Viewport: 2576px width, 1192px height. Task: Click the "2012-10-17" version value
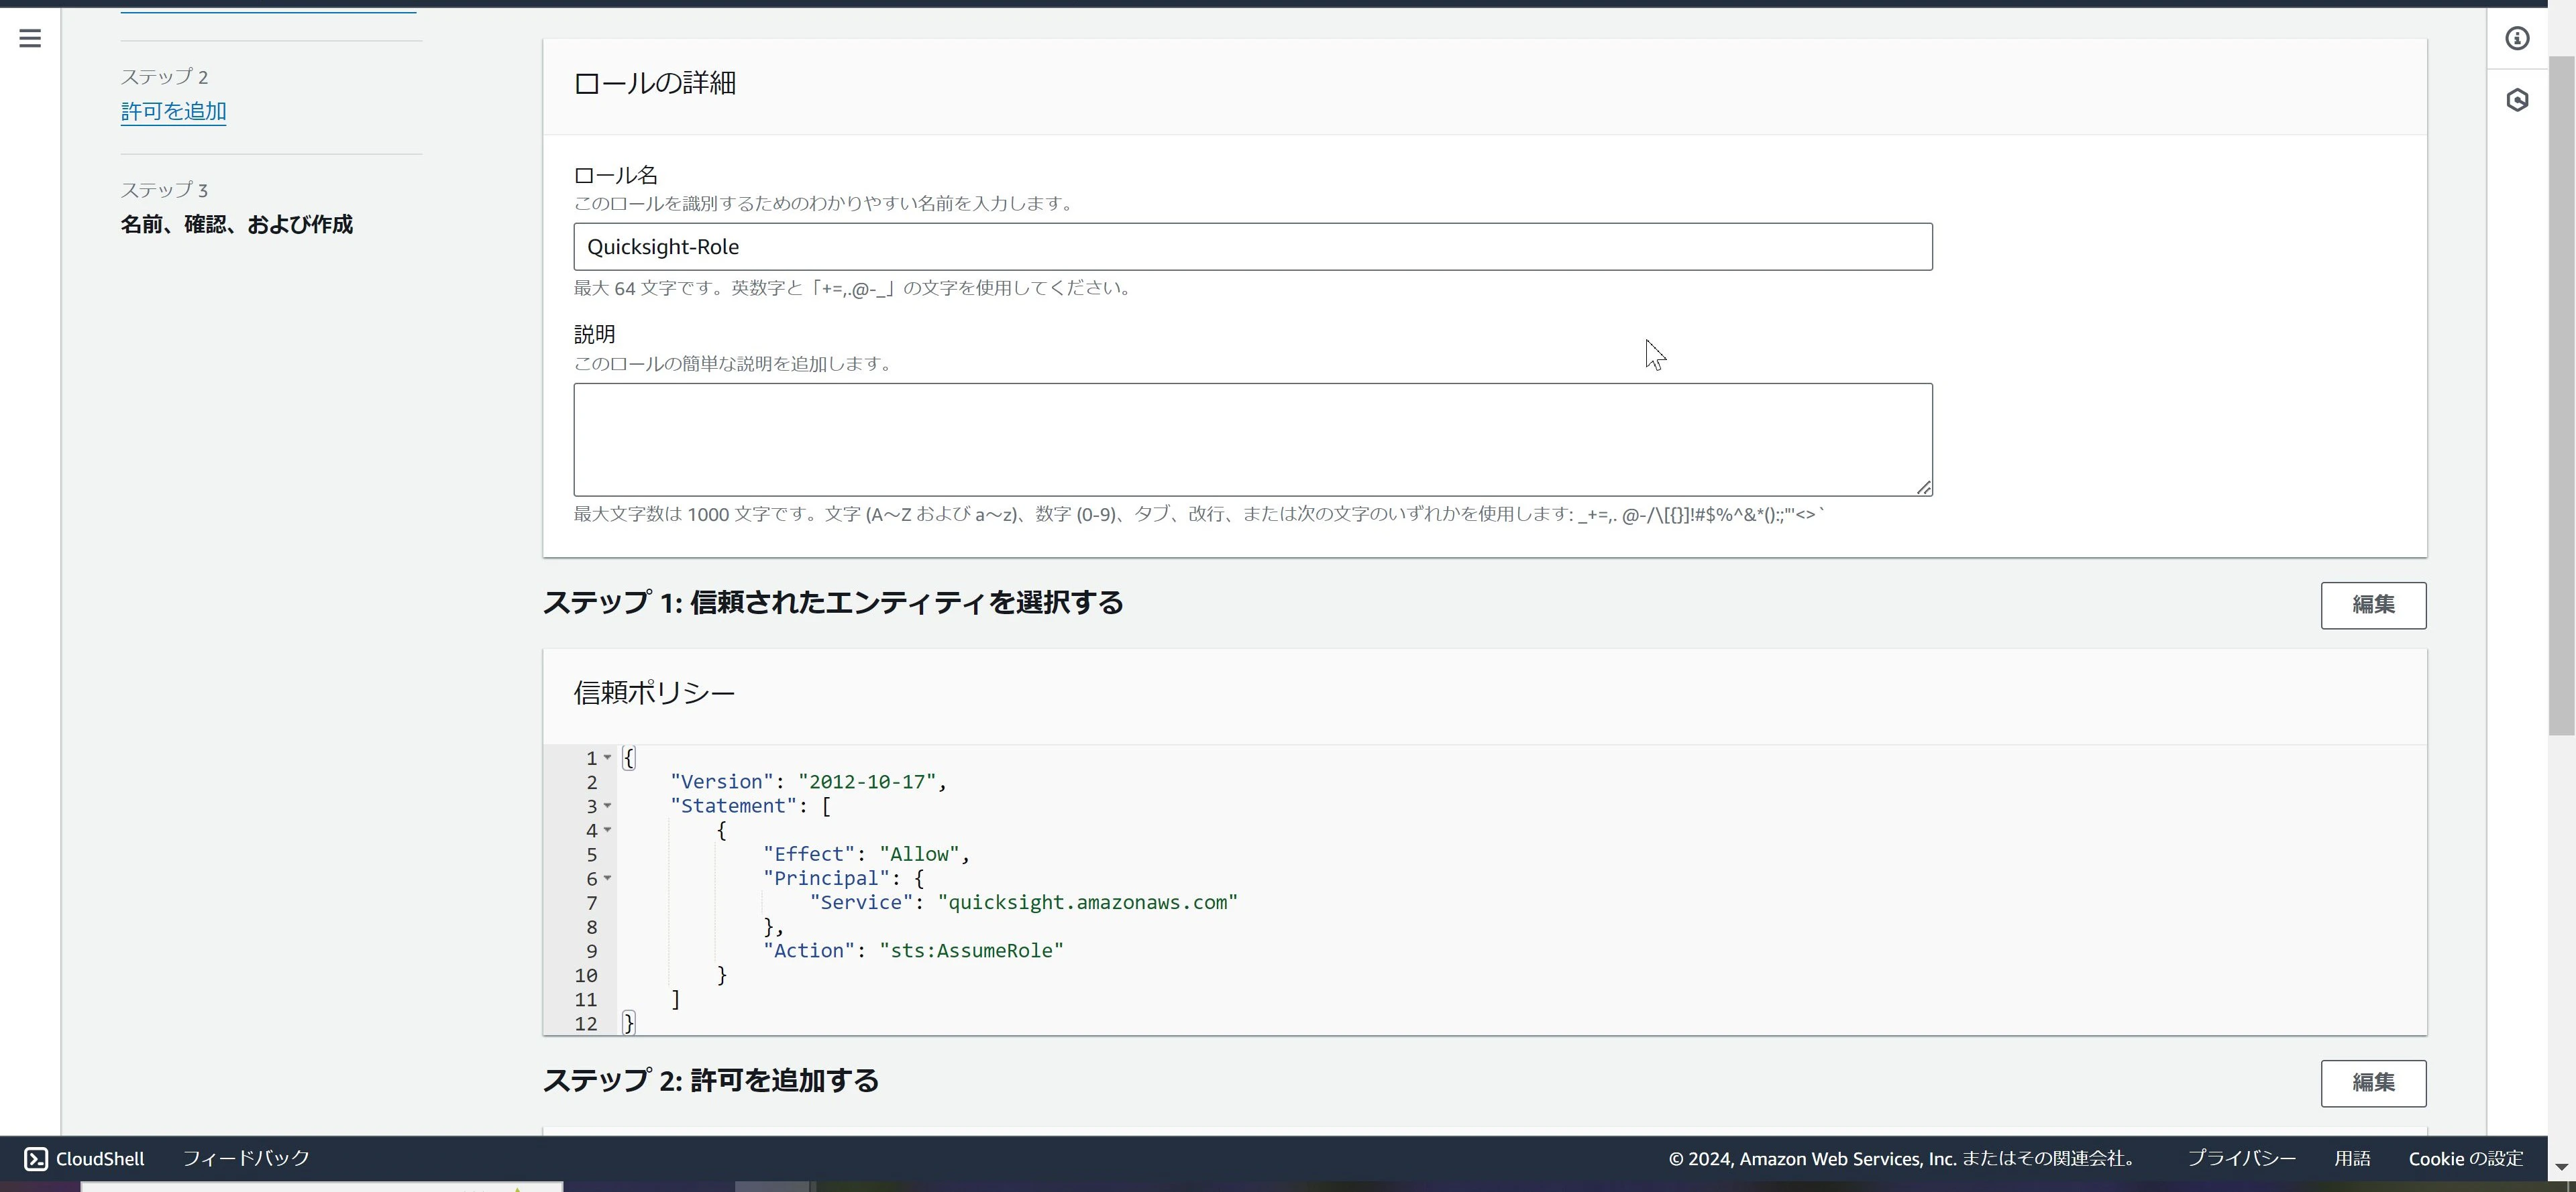point(867,781)
